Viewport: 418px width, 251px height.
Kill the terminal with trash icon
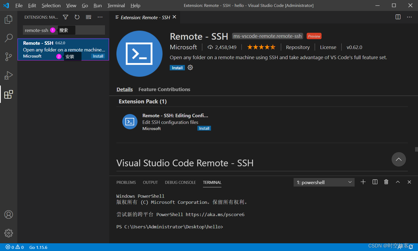[x=386, y=182]
